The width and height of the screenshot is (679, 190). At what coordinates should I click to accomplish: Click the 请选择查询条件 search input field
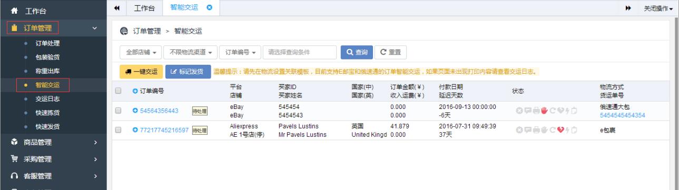[300, 52]
